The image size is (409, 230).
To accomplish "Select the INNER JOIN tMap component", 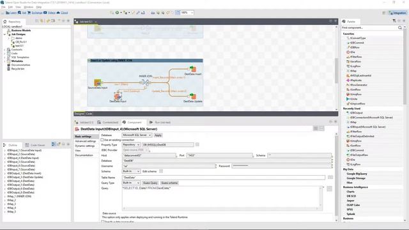I will click(x=145, y=82).
